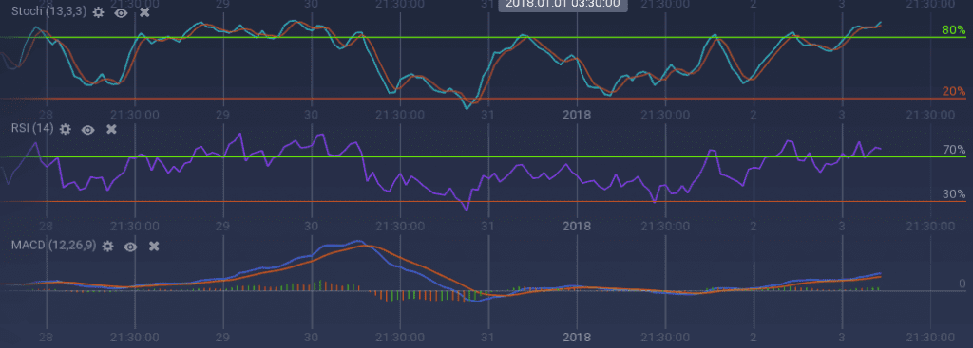Close the MACD indicator panel

click(x=154, y=247)
